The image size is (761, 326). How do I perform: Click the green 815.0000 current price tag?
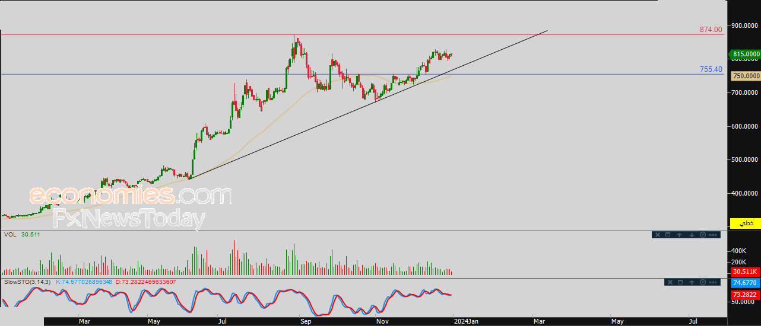(745, 54)
